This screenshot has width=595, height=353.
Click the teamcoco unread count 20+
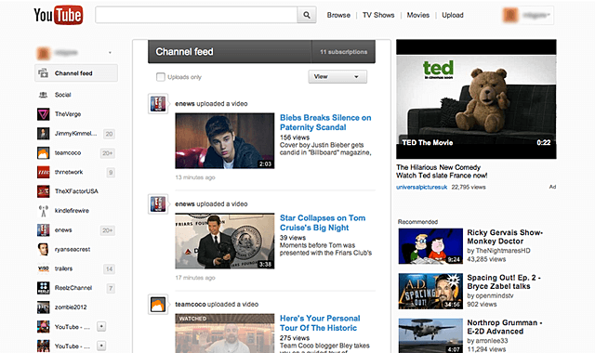point(108,153)
